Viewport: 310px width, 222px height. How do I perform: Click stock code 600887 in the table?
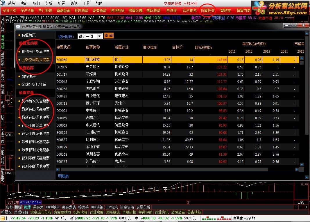(62, 140)
